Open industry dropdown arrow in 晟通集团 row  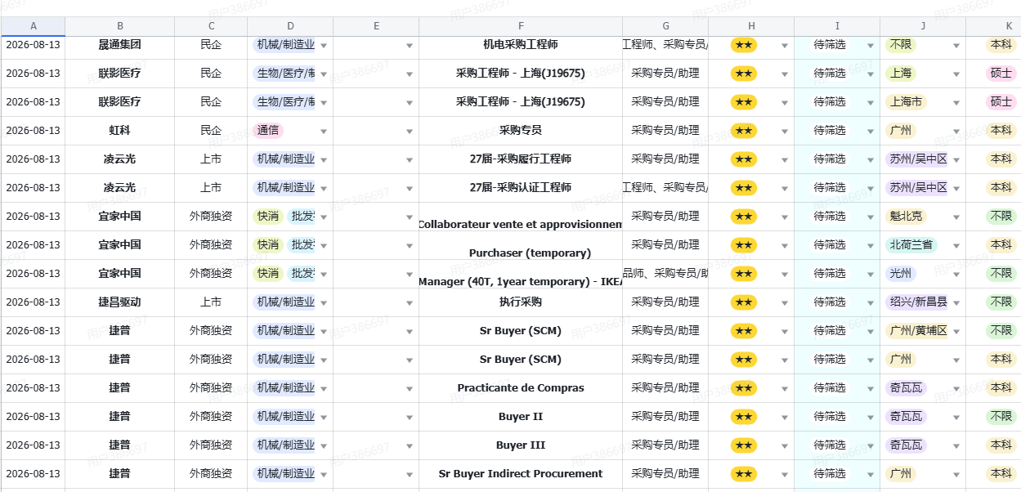pyautogui.click(x=324, y=46)
